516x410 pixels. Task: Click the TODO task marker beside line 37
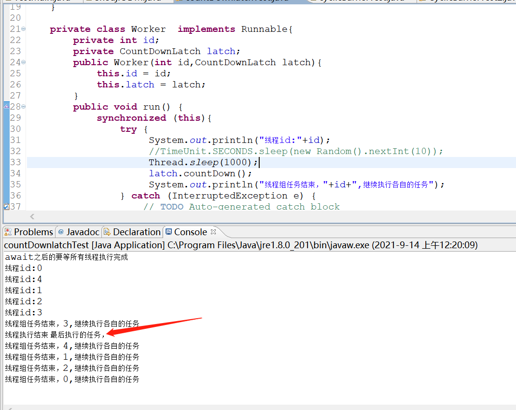[x=6, y=207]
